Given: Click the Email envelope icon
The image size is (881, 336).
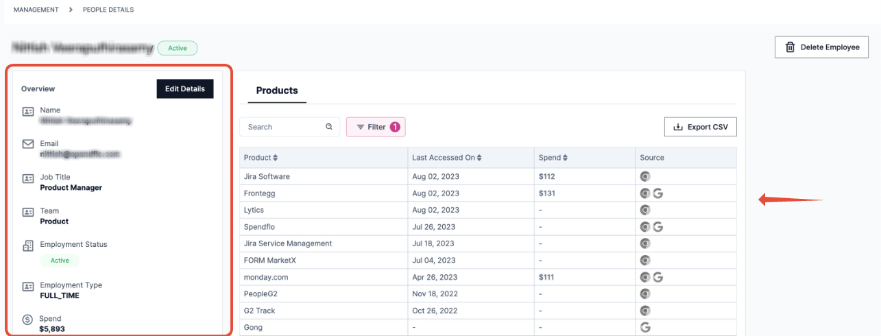Looking at the screenshot, I should pyautogui.click(x=28, y=144).
